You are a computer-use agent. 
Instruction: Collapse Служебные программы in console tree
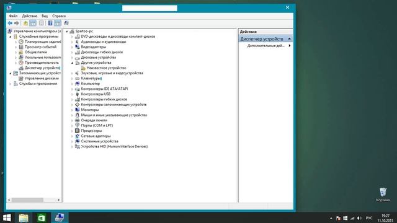(11, 37)
